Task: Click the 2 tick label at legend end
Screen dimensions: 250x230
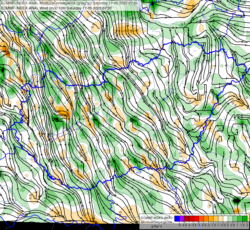Action: click(247, 225)
